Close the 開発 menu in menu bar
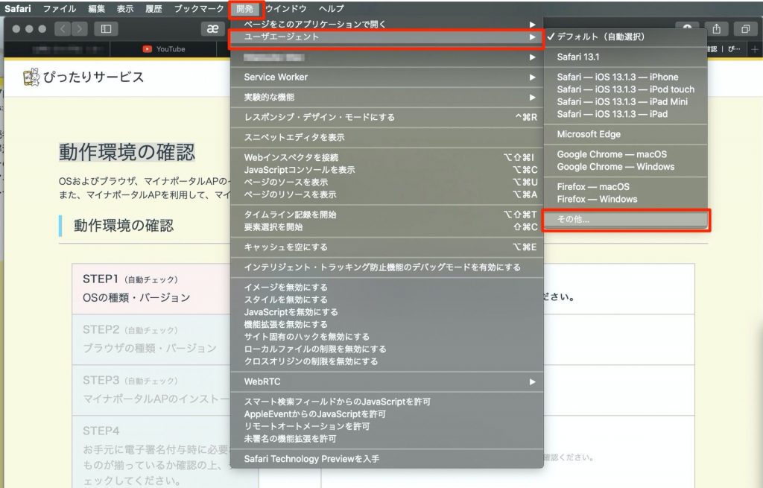This screenshot has width=763, height=488. [x=245, y=9]
